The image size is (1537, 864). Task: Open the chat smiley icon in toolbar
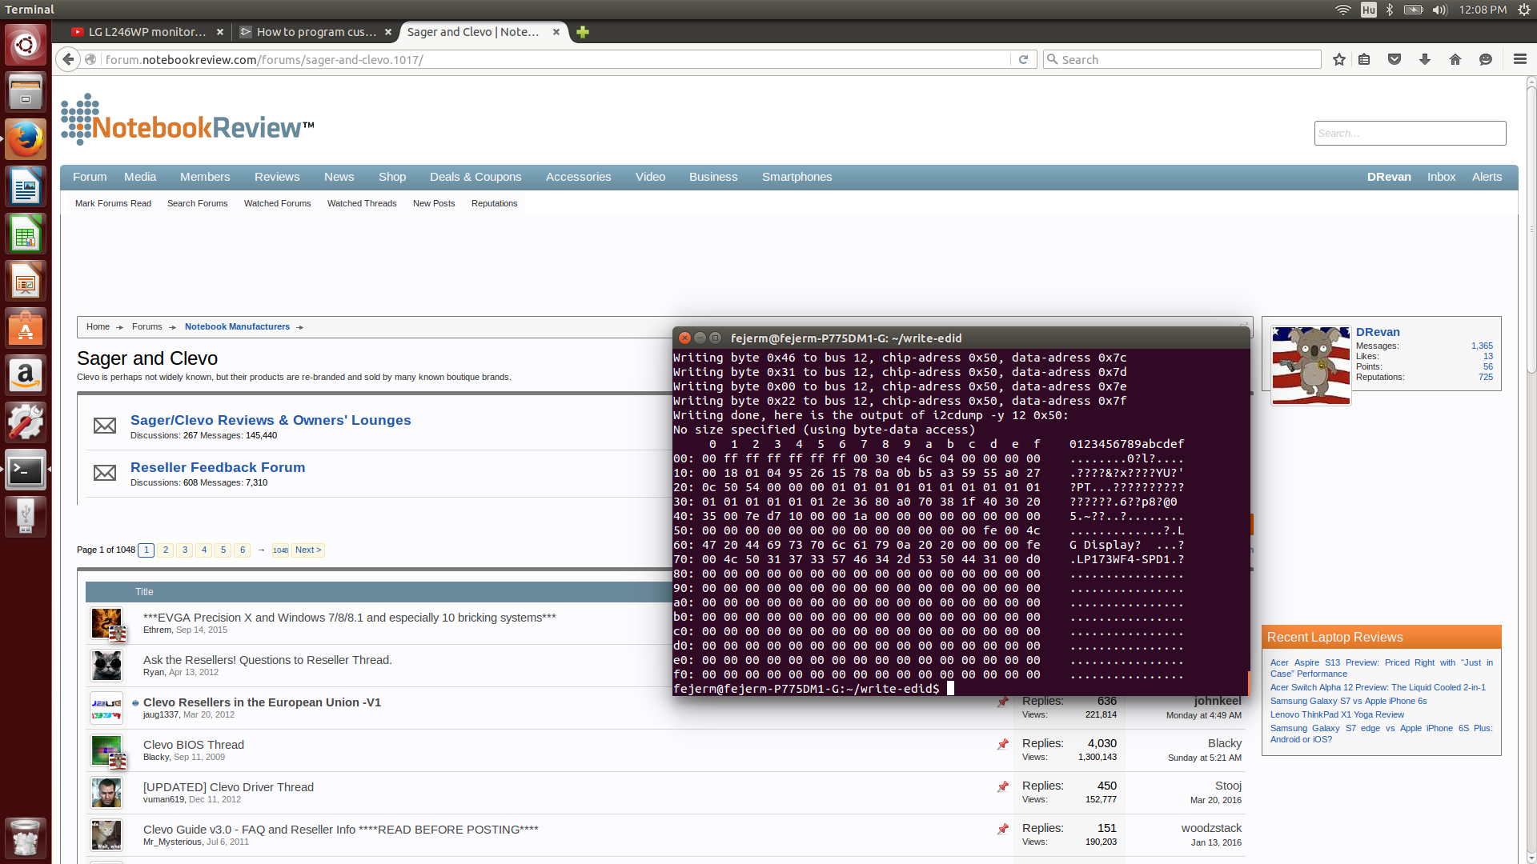point(1486,59)
